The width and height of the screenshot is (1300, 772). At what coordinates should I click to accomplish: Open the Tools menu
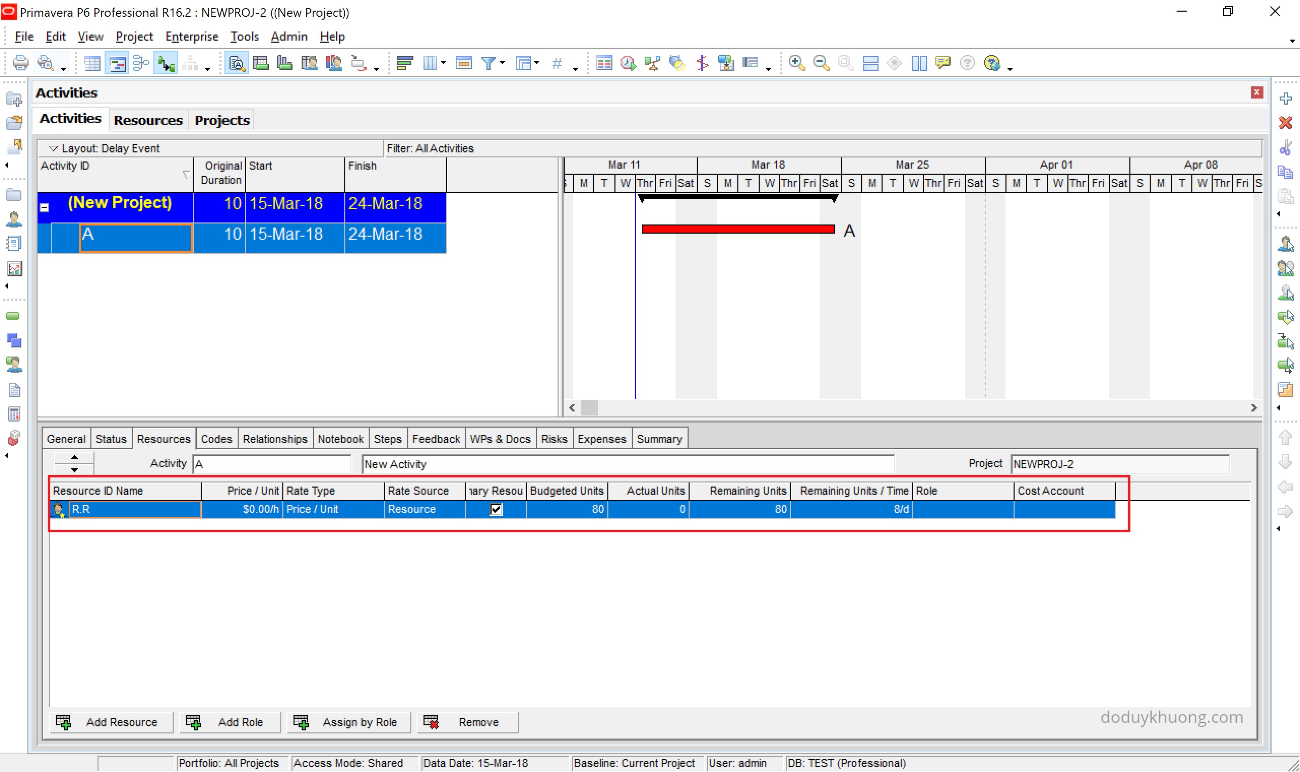click(x=244, y=37)
